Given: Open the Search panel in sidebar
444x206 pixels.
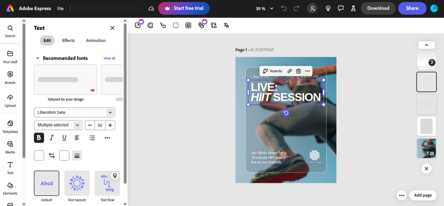Looking at the screenshot, I should (10, 31).
